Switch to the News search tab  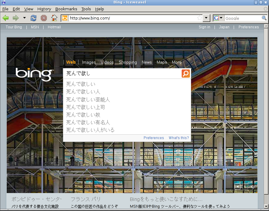click(x=147, y=62)
